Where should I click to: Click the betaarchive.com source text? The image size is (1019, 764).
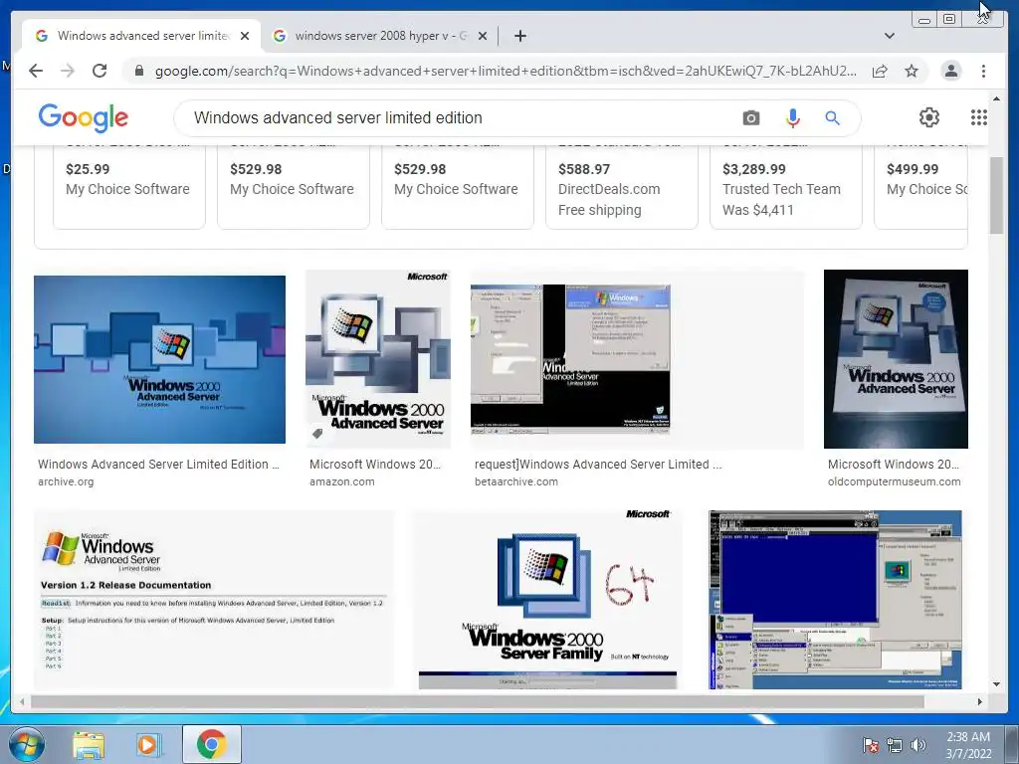tap(516, 481)
